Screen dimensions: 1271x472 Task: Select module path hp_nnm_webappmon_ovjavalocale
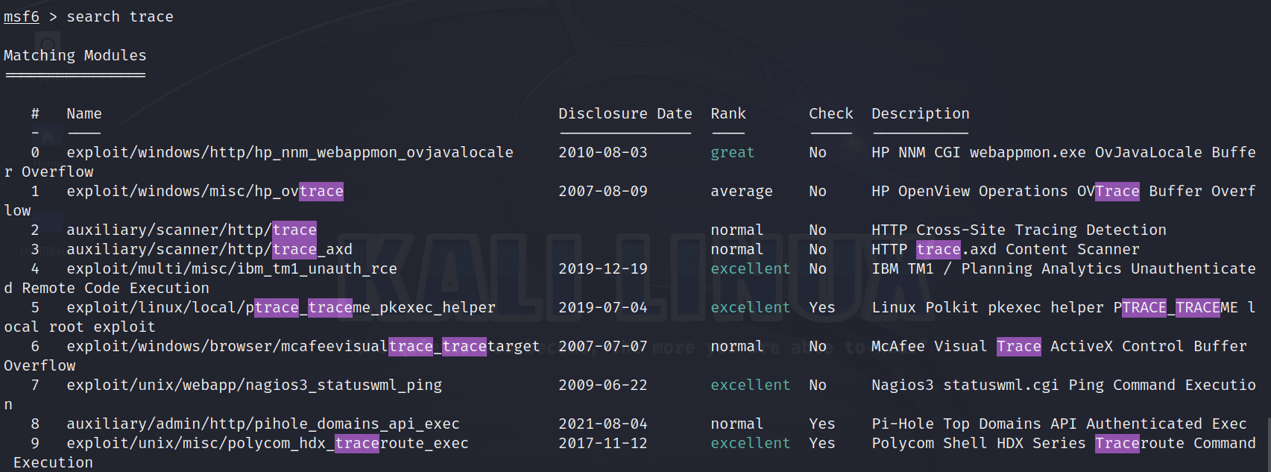pos(289,152)
